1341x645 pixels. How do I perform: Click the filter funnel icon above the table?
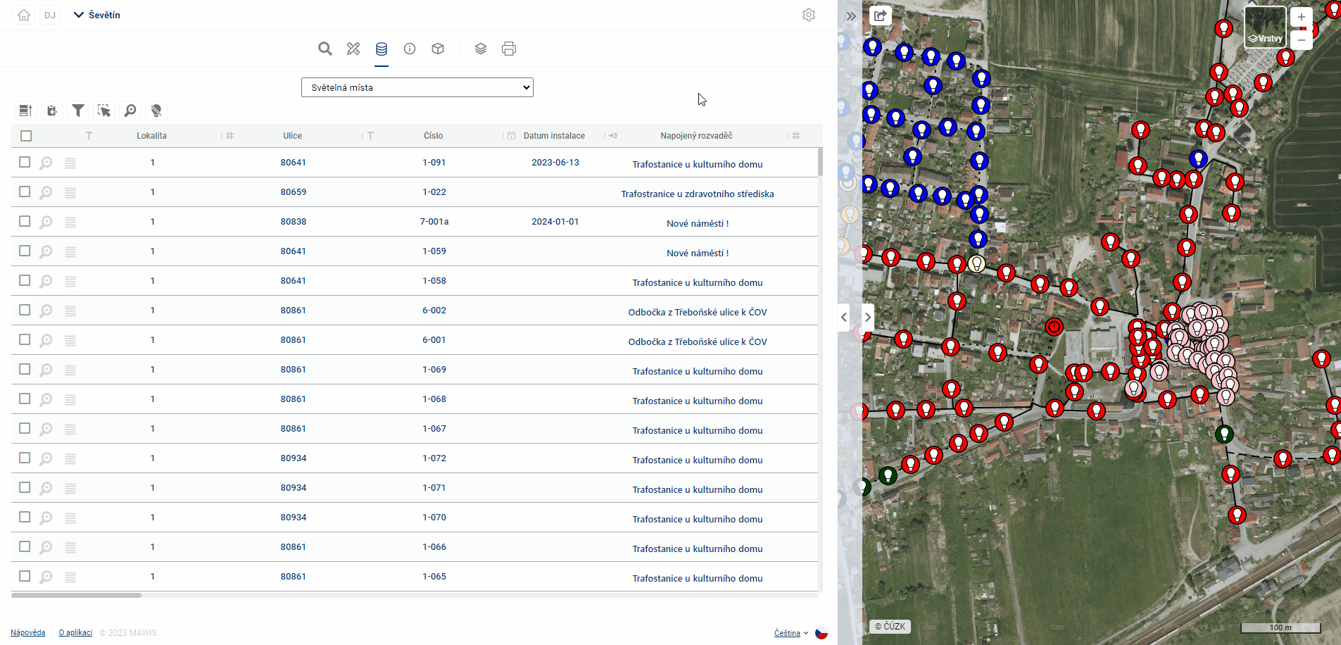(78, 111)
